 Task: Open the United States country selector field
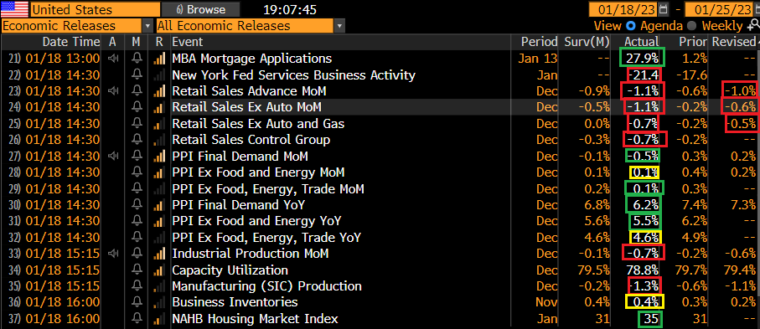pos(96,9)
